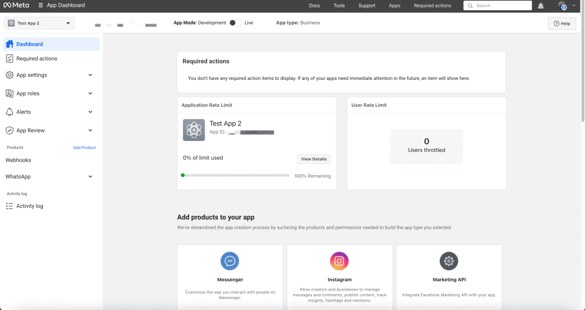Click the Instagram product icon
Image resolution: width=585 pixels, height=310 pixels.
[x=339, y=261]
